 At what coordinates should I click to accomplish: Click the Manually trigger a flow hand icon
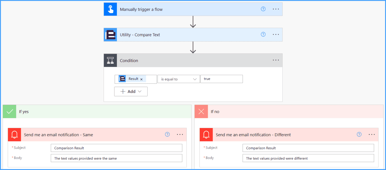pyautogui.click(x=110, y=9)
